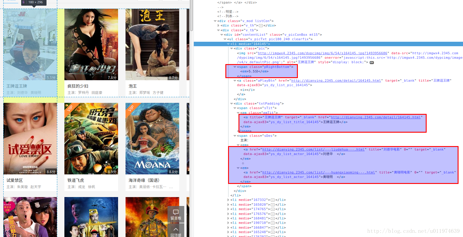
Task: Open the 铁道飞虎 movie title link
Action: [x=76, y=180]
